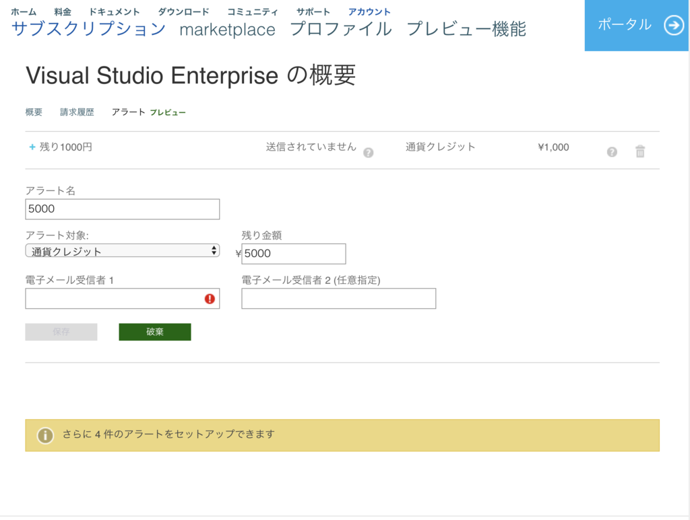Focus the 電子メール受信者 1 field
The width and height of the screenshot is (690, 520).
[123, 299]
